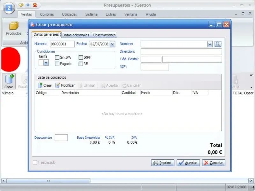Toggle the Traspasado checkbox
This screenshot has height=191, width=255.
pos(35,162)
